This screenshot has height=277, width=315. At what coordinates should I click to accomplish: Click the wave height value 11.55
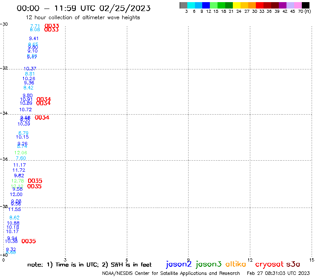[14, 209]
